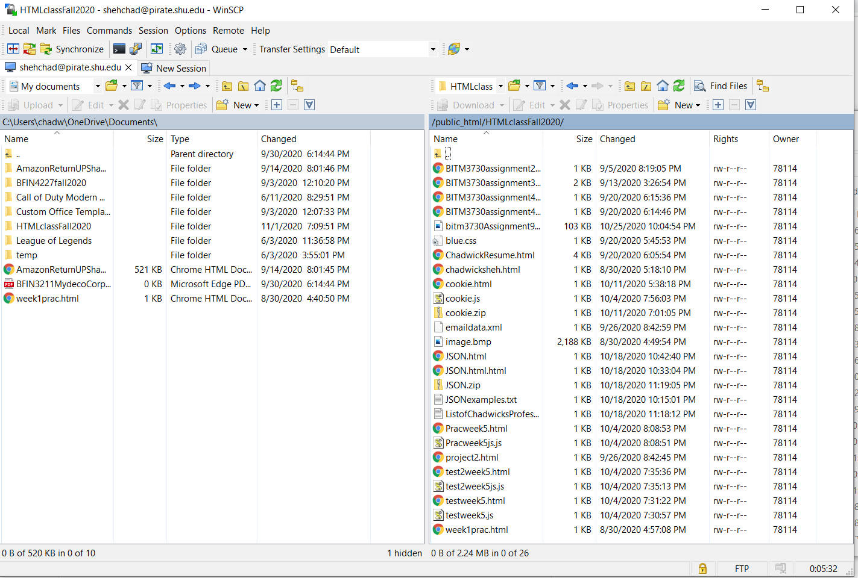Go to local home directory icon

click(x=260, y=86)
